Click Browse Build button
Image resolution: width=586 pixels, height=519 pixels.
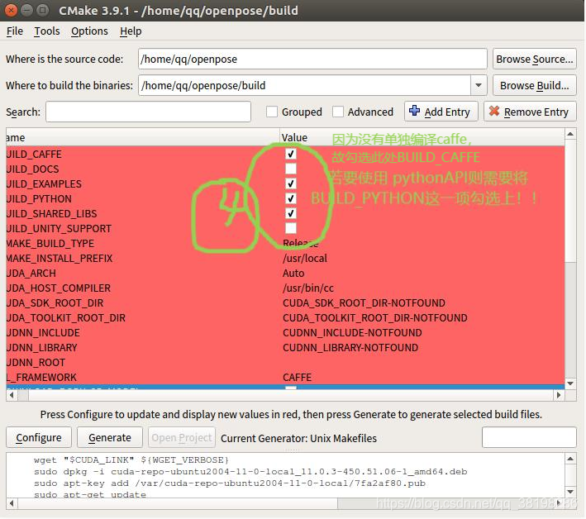[x=534, y=86]
